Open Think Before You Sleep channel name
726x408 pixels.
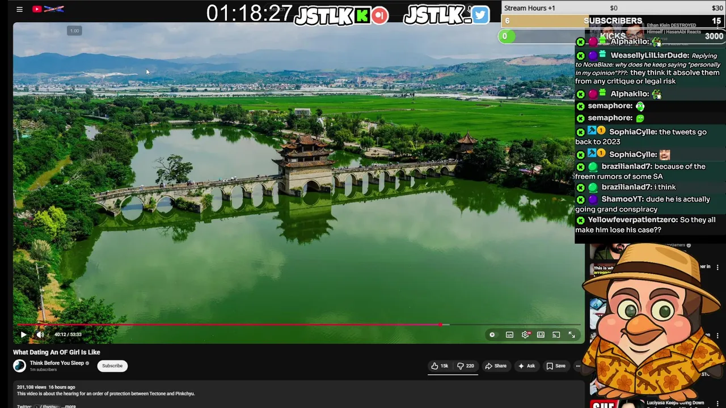click(x=57, y=363)
